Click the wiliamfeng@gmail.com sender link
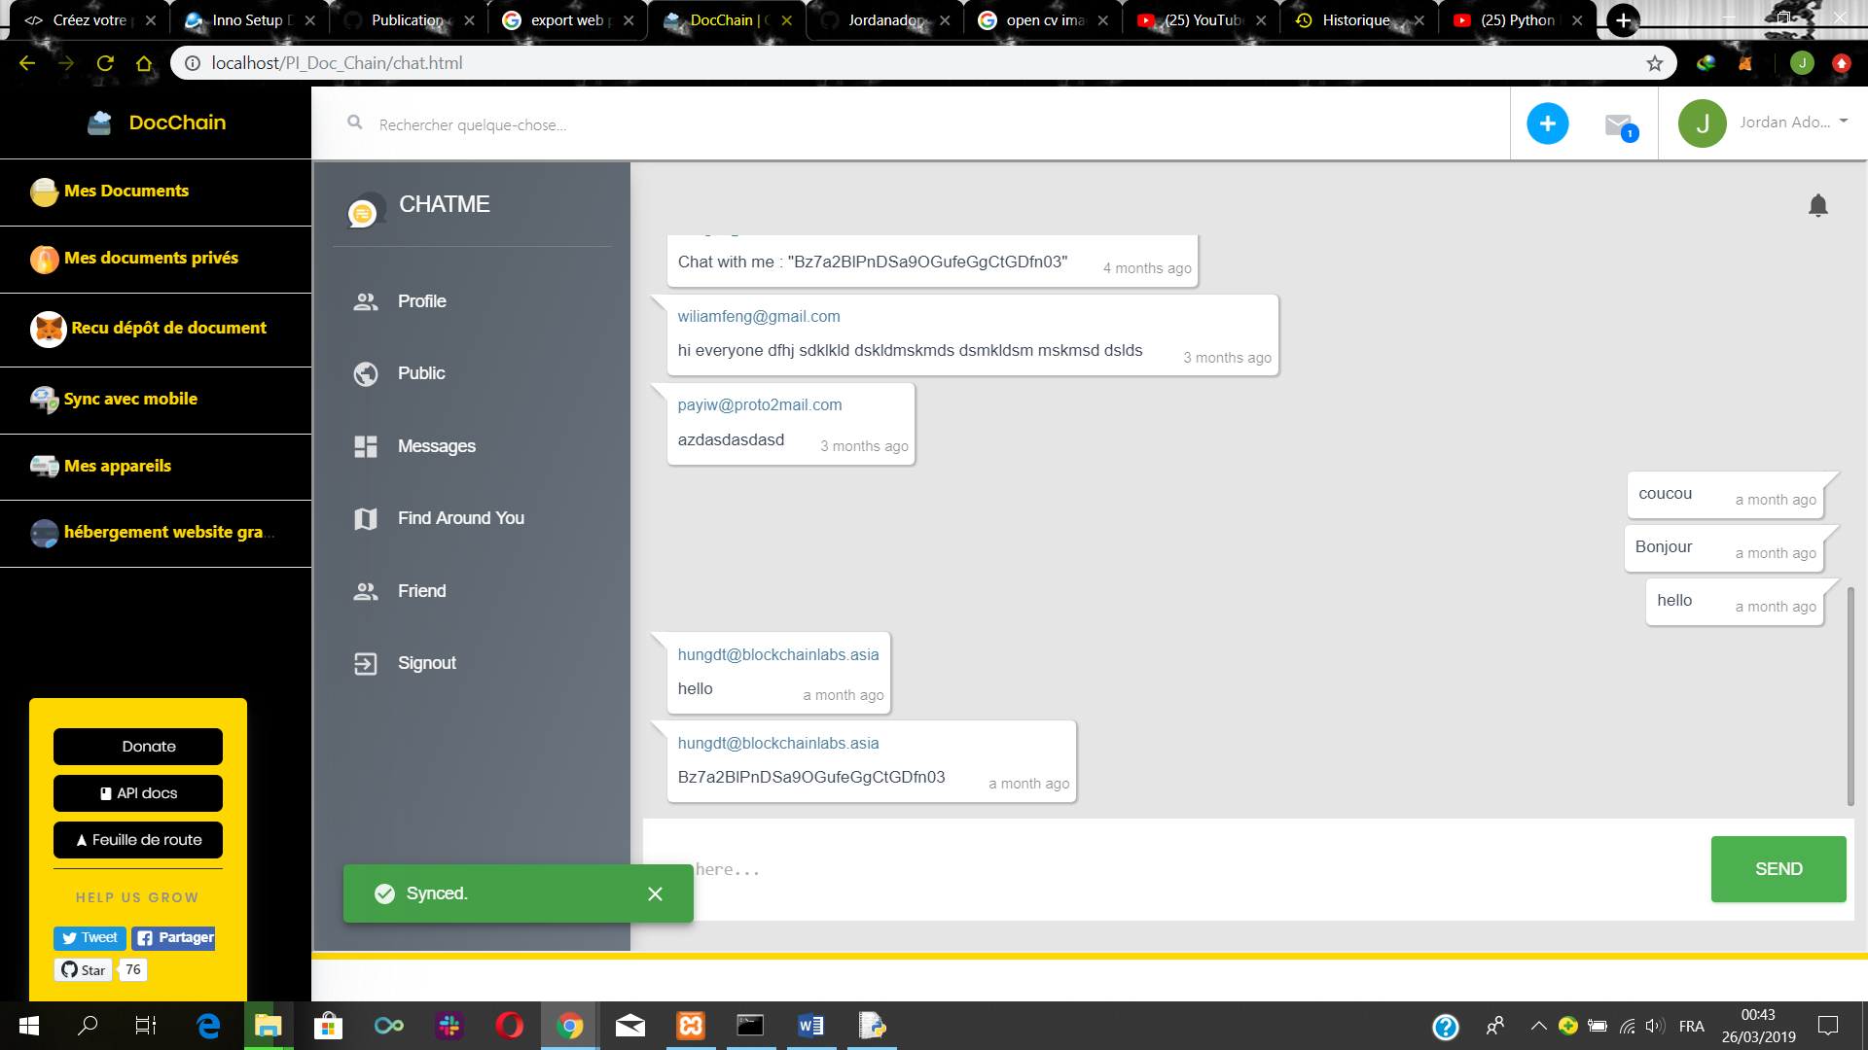Image resolution: width=1868 pixels, height=1050 pixels. (759, 316)
